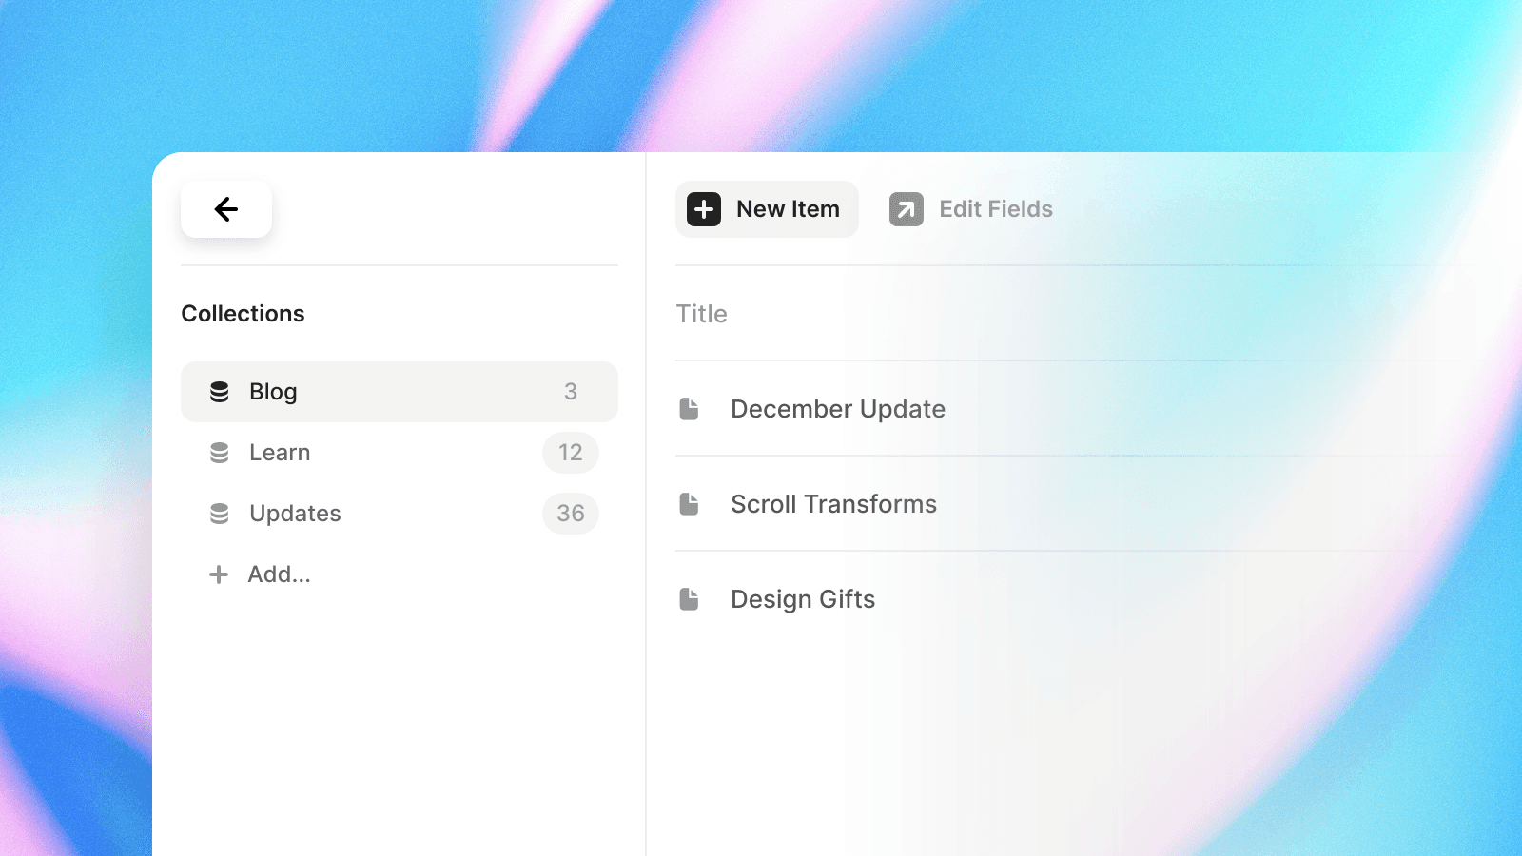Click the arrow icon beside Edit Fields
Image resolution: width=1522 pixels, height=856 pixels.
907,209
